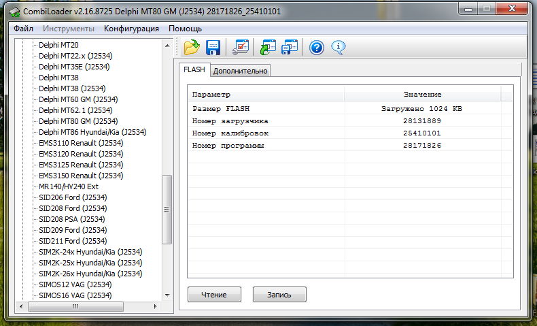Click the tree's vertical scrollbar up arrow
This screenshot has height=326, width=537.
pos(167,44)
